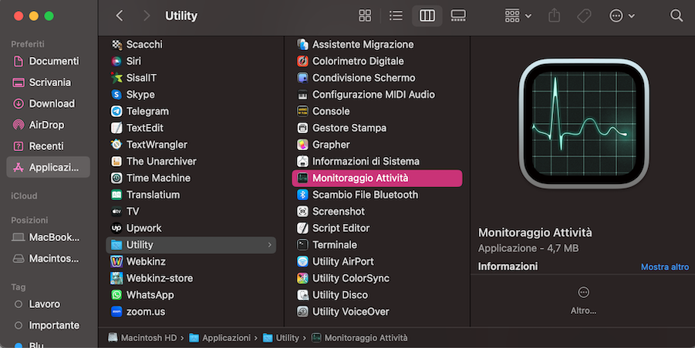Image resolution: width=695 pixels, height=348 pixels.
Task: Open the ellipsis action menu in the toolbar
Action: click(622, 16)
